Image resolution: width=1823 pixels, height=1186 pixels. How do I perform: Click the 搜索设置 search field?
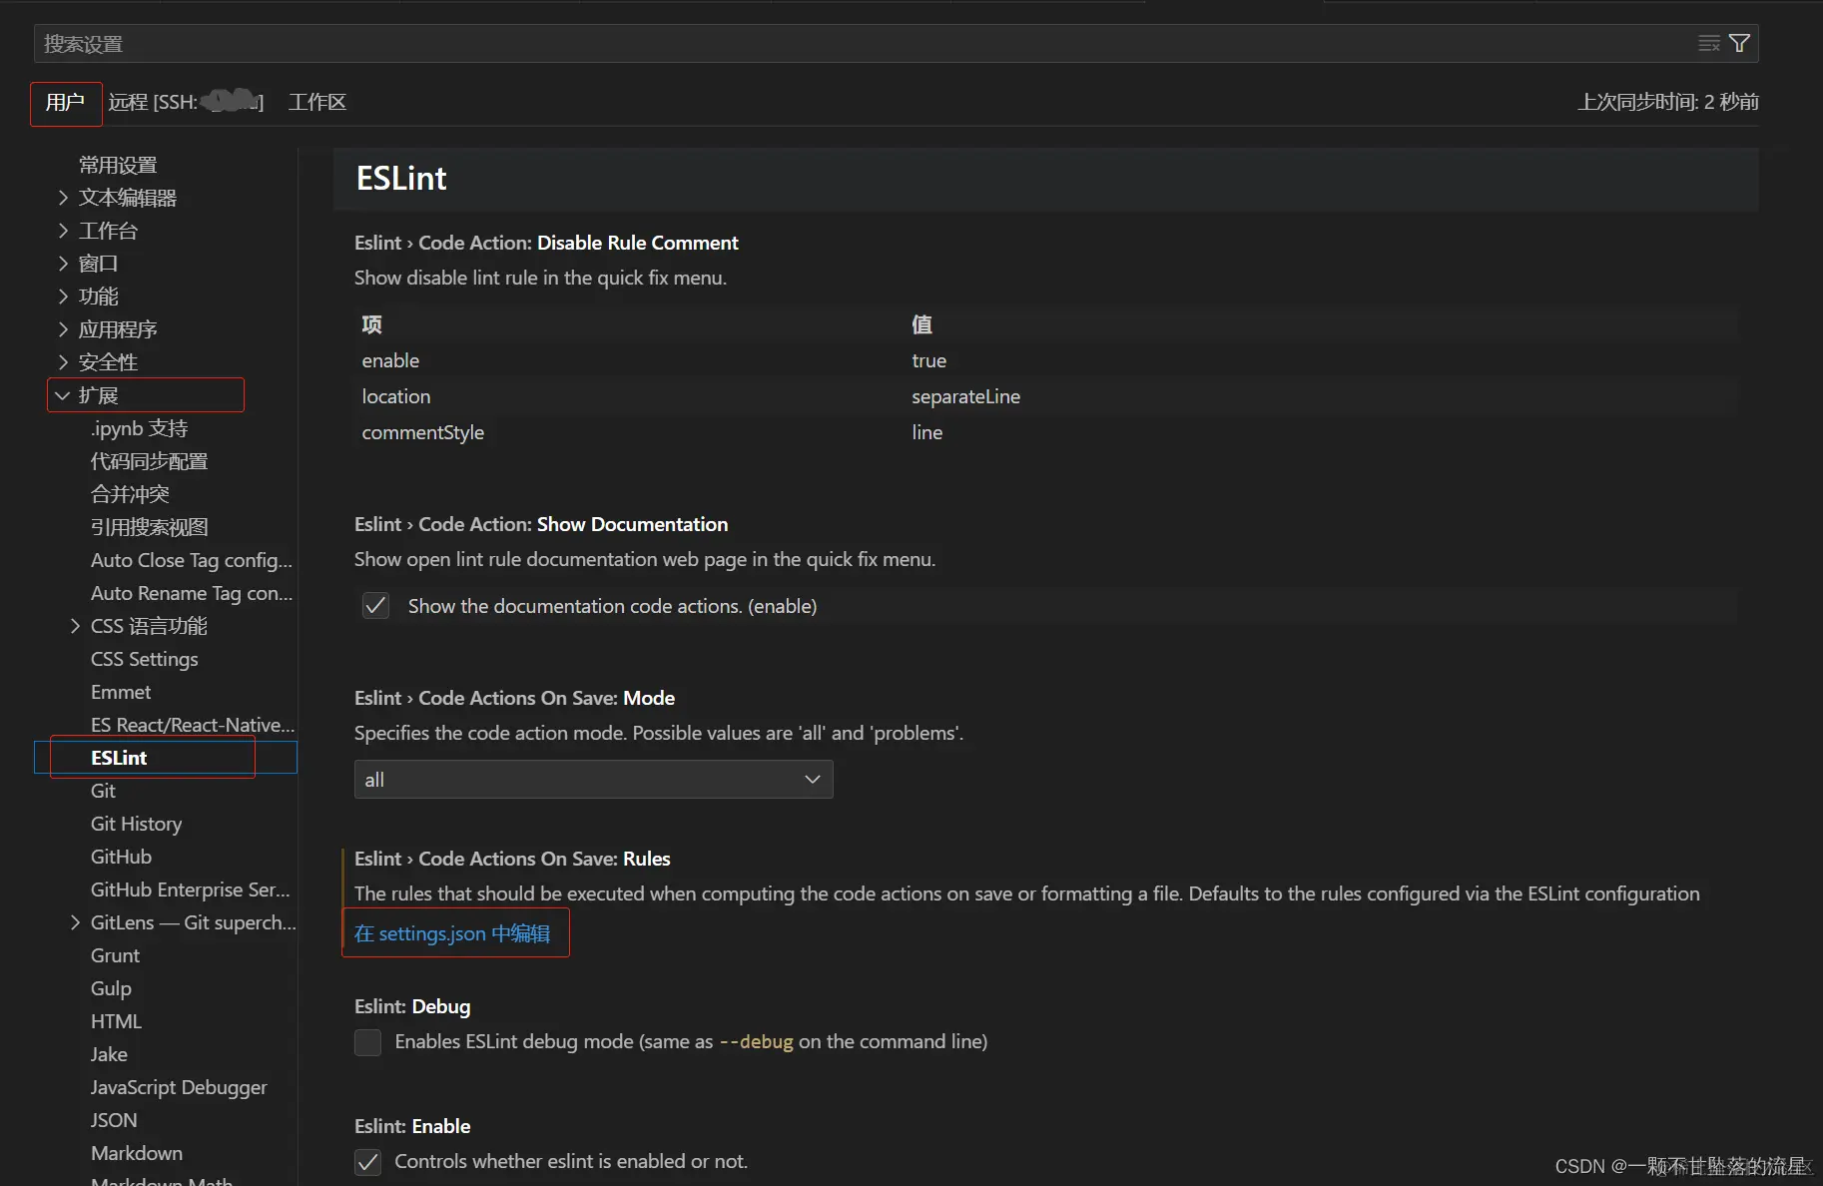pyautogui.click(x=859, y=44)
